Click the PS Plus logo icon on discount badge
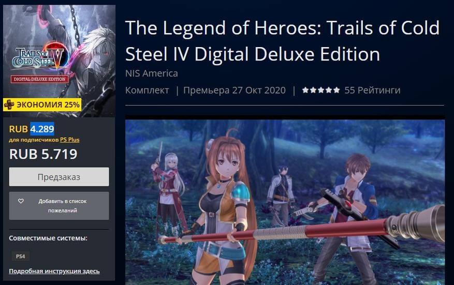This screenshot has width=454, height=285. pos(9,104)
